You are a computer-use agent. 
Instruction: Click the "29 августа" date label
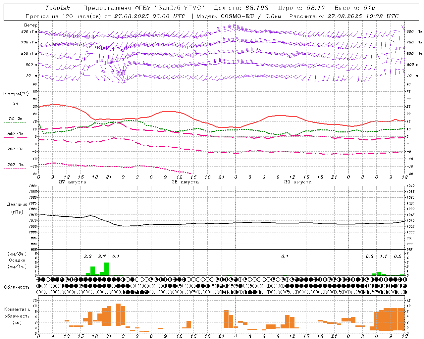click(297, 182)
